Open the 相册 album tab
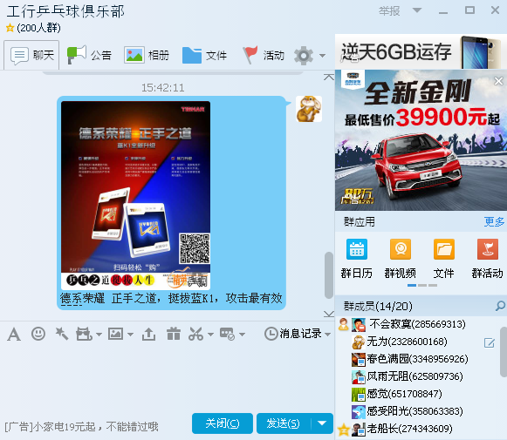 click(147, 55)
